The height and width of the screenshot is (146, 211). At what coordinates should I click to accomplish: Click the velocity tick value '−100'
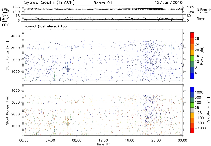199,118
